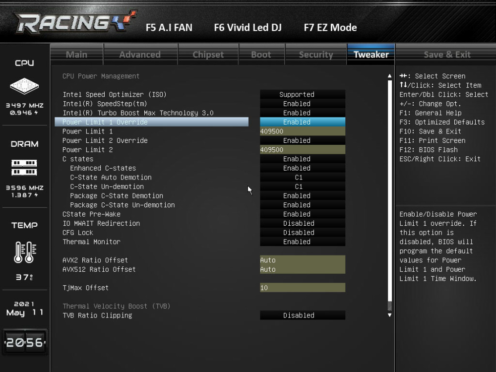Select the Boot tab

click(x=261, y=55)
